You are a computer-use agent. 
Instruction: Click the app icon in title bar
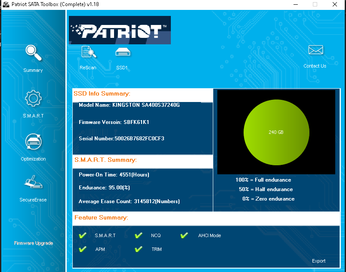coord(6,4)
